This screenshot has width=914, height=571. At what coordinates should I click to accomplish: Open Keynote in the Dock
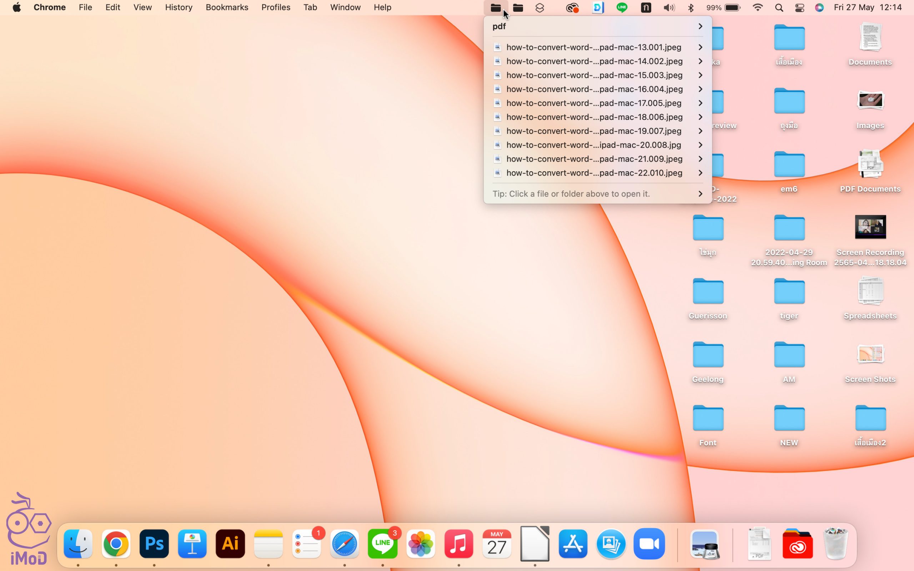click(x=192, y=544)
